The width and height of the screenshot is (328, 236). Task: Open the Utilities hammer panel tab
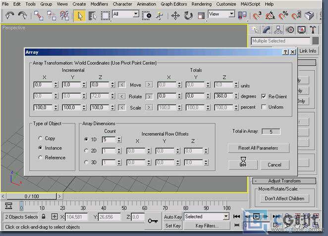coord(313,30)
